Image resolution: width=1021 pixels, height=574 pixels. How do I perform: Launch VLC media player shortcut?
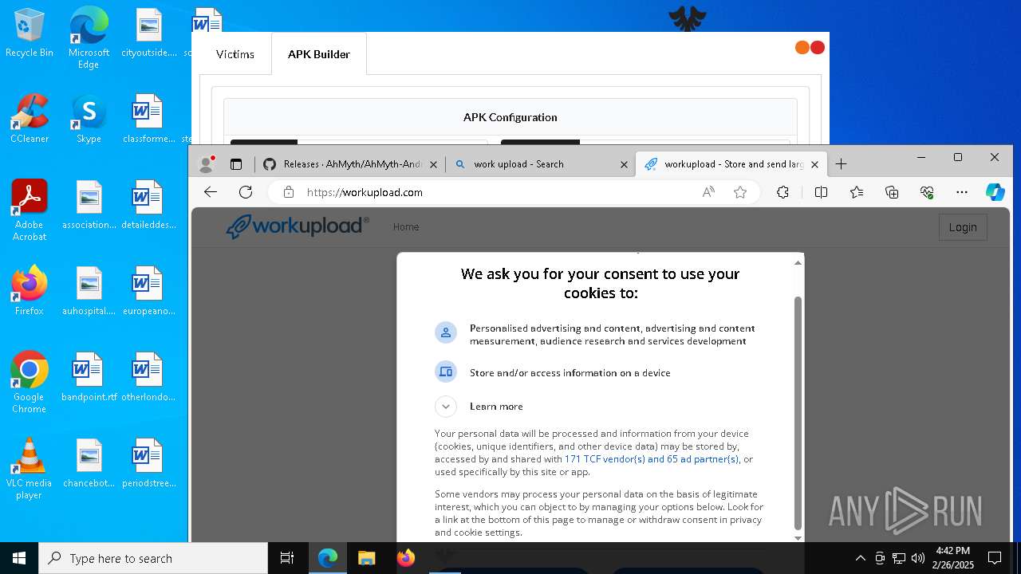[x=30, y=469]
